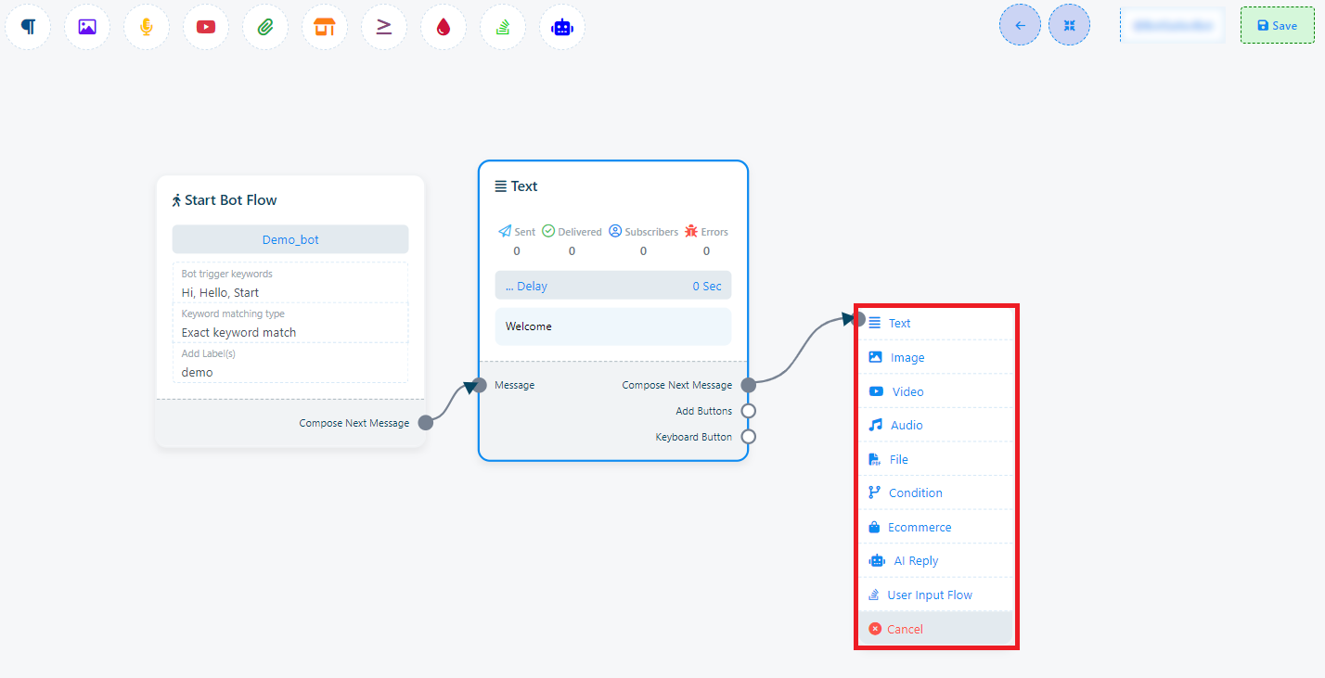Click the Keyboard Button output socket
This screenshot has width=1325, height=678.
(749, 437)
